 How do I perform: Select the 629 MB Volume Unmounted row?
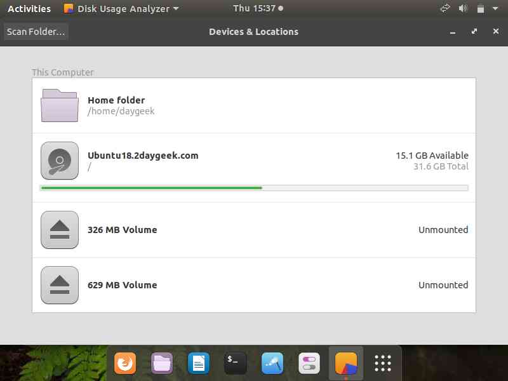(254, 285)
